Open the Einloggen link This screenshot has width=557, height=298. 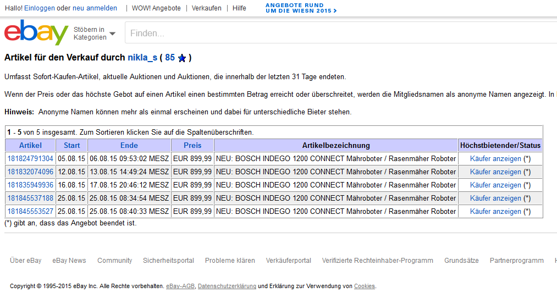click(x=40, y=8)
